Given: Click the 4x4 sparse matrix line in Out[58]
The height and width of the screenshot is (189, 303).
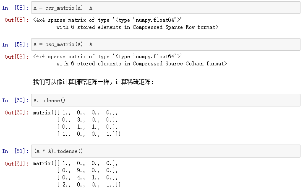Looking at the screenshot, I should 107,20.
